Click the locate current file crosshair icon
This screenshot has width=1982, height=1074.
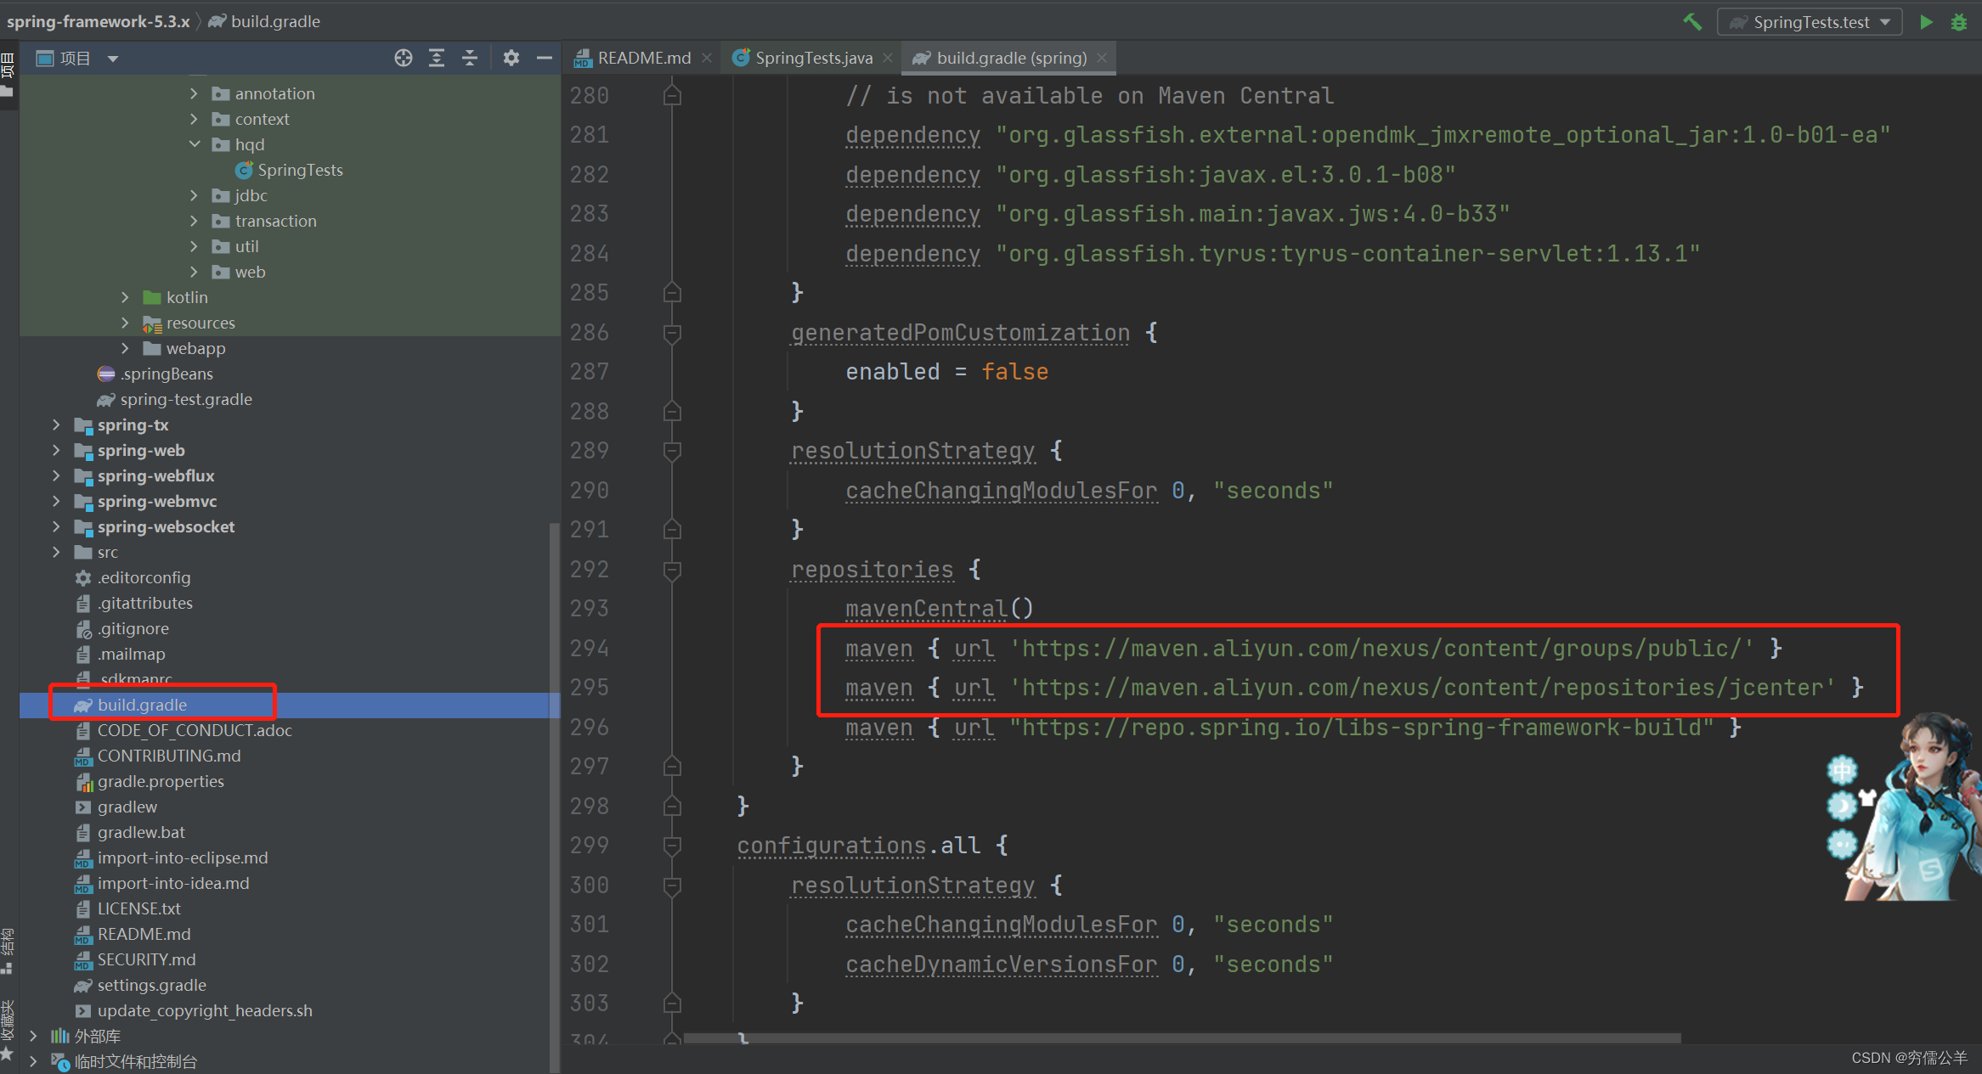(x=404, y=58)
